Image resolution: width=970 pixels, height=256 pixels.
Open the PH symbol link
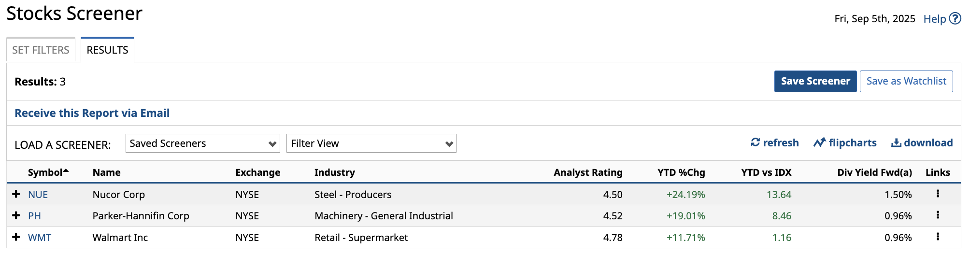pyautogui.click(x=34, y=216)
